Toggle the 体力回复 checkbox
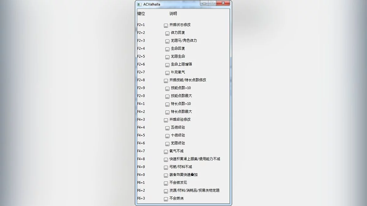Image resolution: width=367 pixels, height=206 pixels. (x=167, y=34)
